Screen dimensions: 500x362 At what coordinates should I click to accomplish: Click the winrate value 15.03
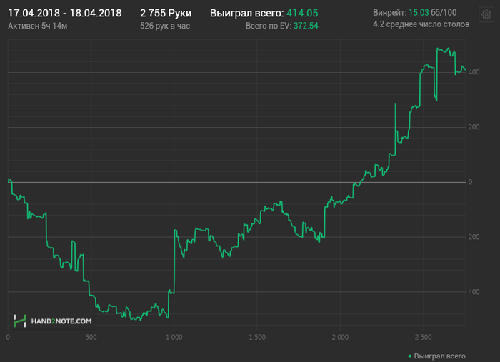pyautogui.click(x=419, y=13)
